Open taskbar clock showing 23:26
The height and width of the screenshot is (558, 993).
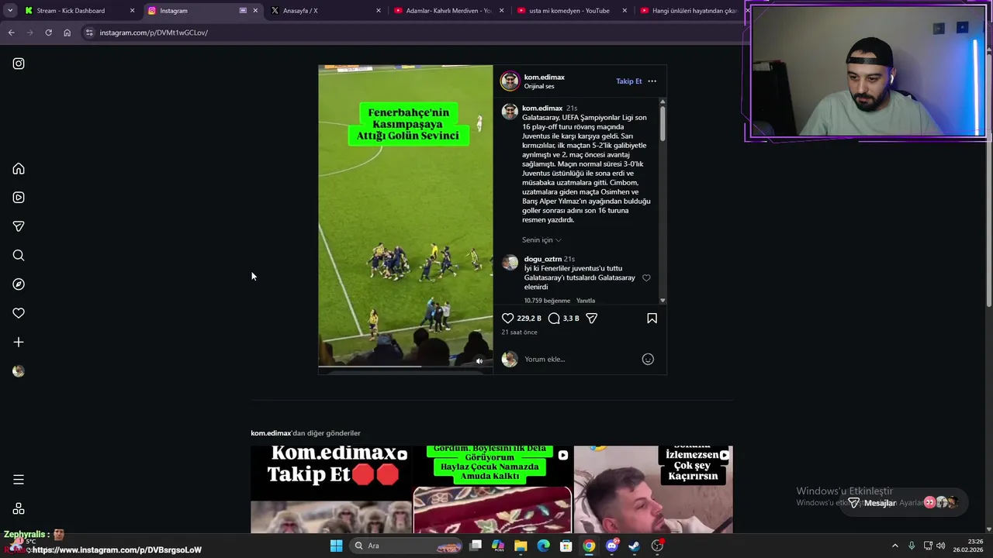(x=967, y=546)
